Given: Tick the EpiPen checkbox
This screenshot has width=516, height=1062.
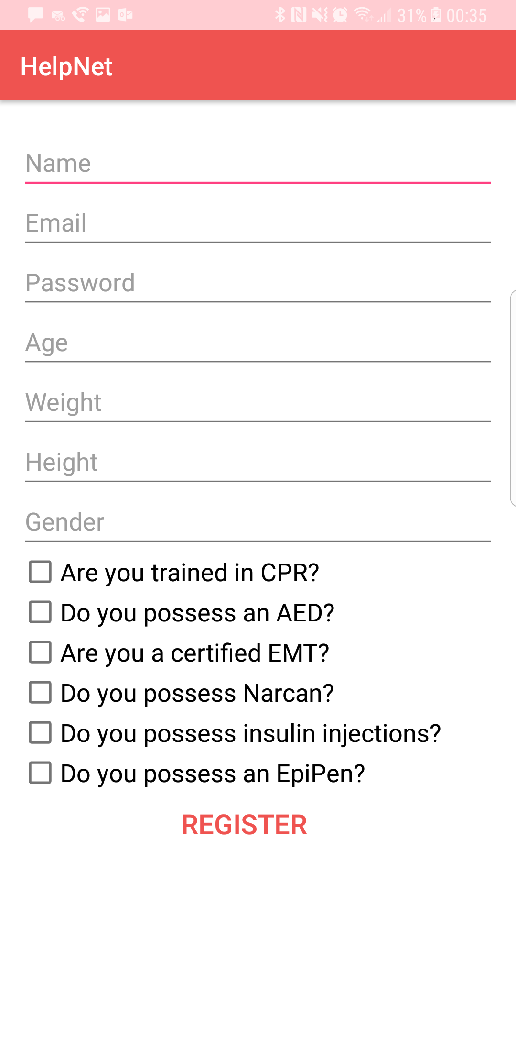Looking at the screenshot, I should coord(40,773).
